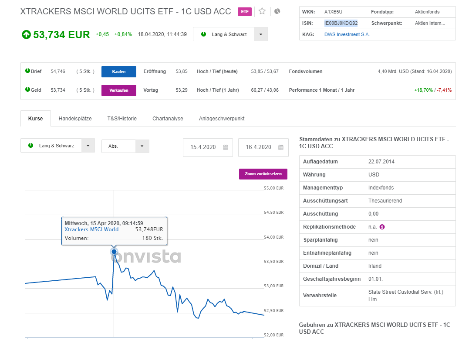Open the Abs. display mode dropdown
The image size is (469, 339).
pos(142,146)
